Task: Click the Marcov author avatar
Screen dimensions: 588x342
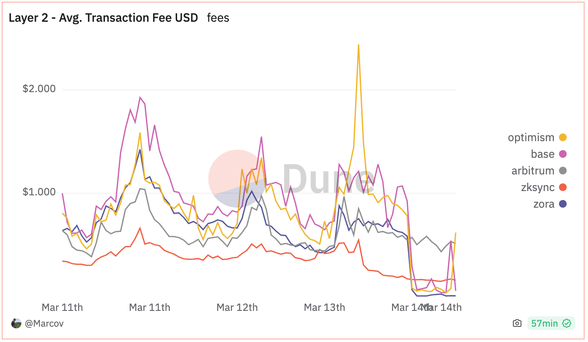Action: 16,323
